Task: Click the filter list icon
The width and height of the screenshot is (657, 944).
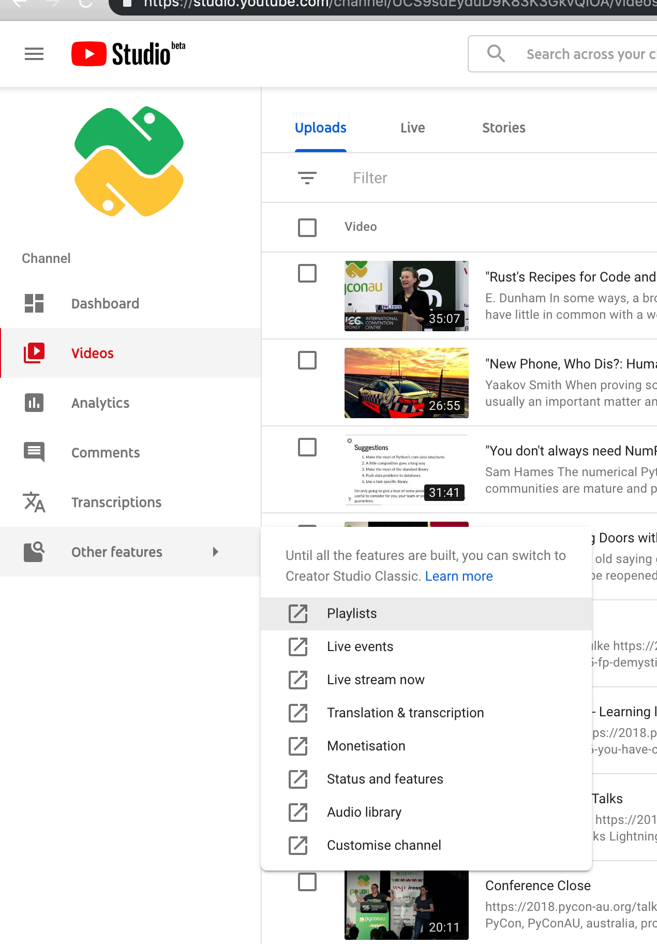Action: coord(307,178)
